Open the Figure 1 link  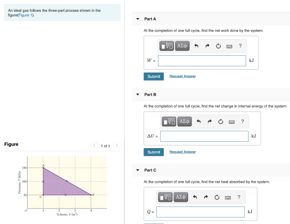pos(25,15)
